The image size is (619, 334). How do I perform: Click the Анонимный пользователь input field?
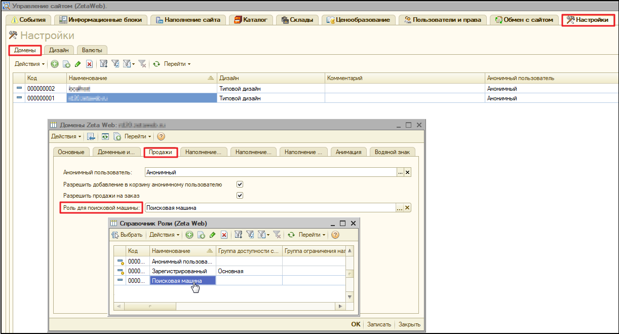[270, 172]
